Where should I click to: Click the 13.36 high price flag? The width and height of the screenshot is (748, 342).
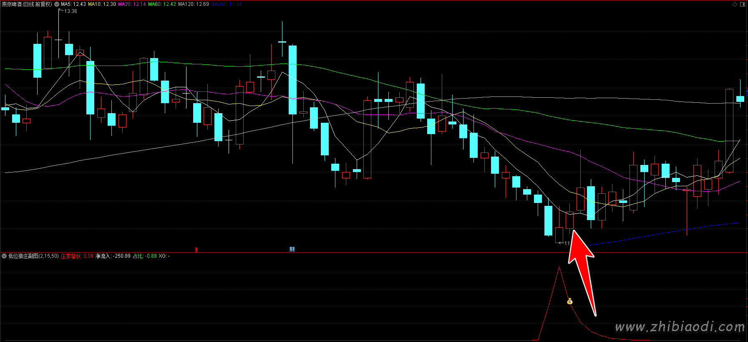(70, 11)
